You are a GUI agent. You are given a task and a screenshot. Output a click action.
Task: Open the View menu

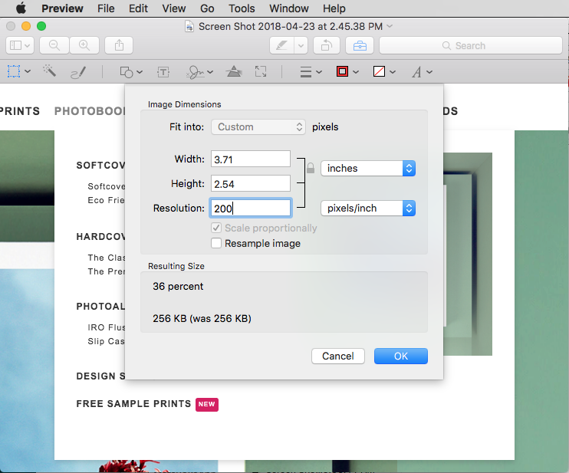174,8
